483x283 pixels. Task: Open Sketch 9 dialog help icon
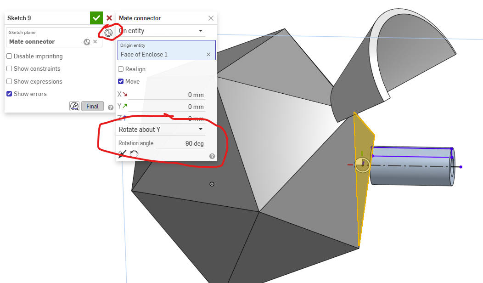111,108
